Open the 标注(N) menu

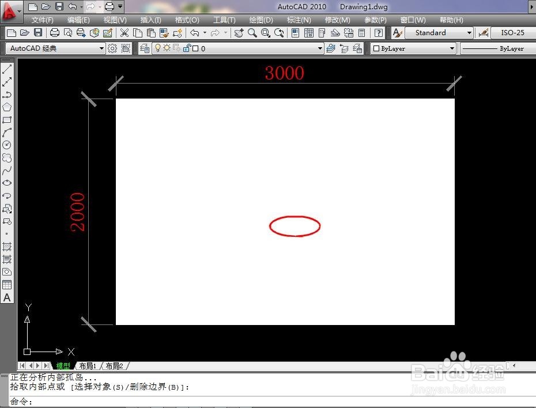[x=299, y=20]
